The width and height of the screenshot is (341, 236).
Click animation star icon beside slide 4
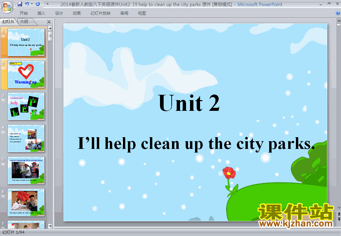(x=3, y=132)
